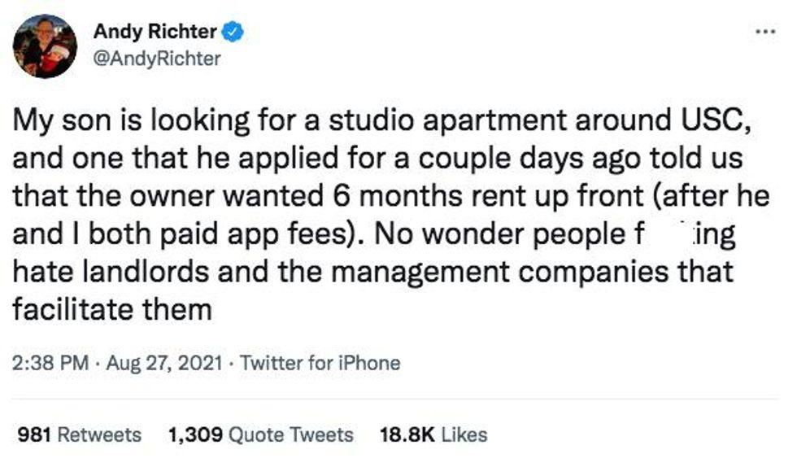Open Andy Richter's profile picture
The image size is (797, 467).
pos(46,46)
